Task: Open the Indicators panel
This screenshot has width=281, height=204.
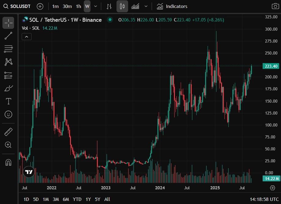Action: [172, 6]
